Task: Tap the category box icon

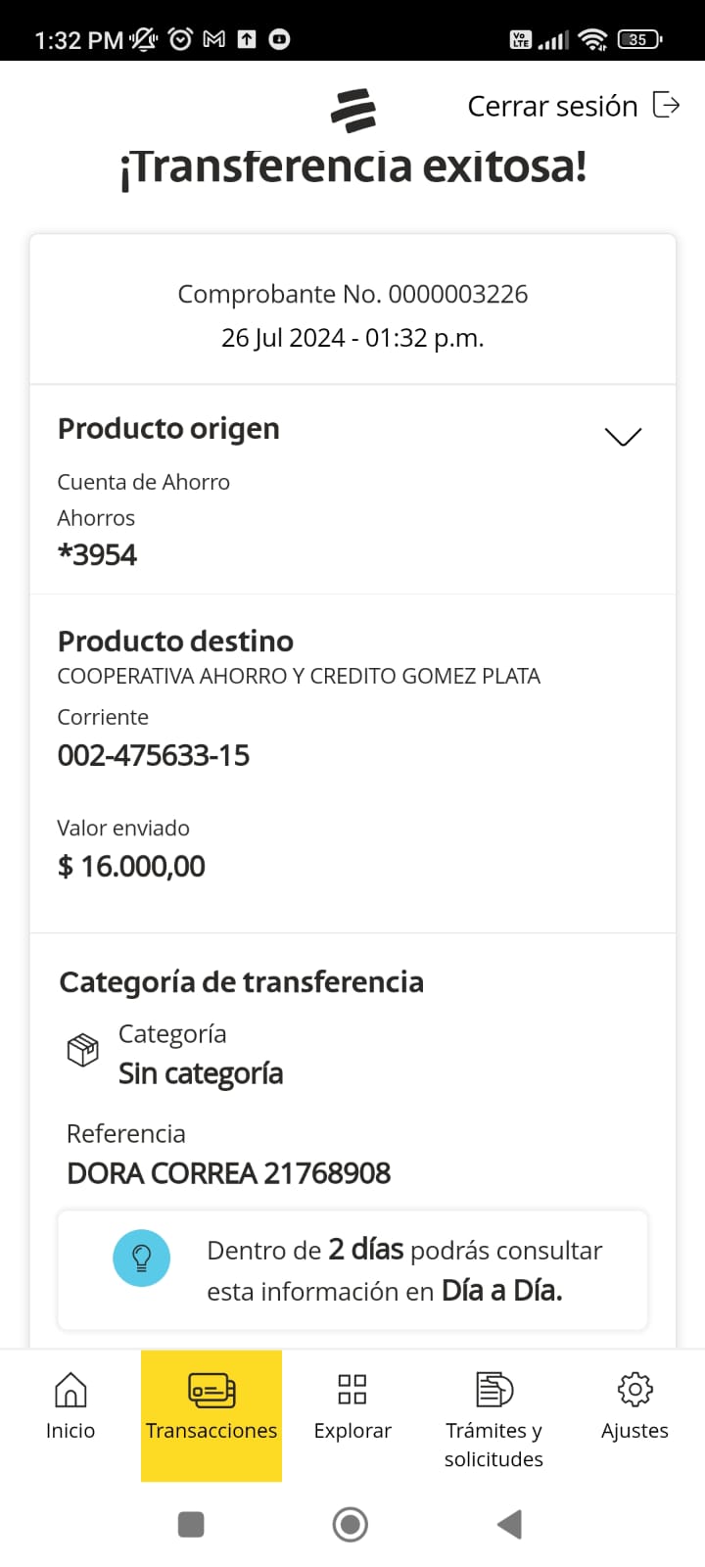Action: (x=83, y=1050)
